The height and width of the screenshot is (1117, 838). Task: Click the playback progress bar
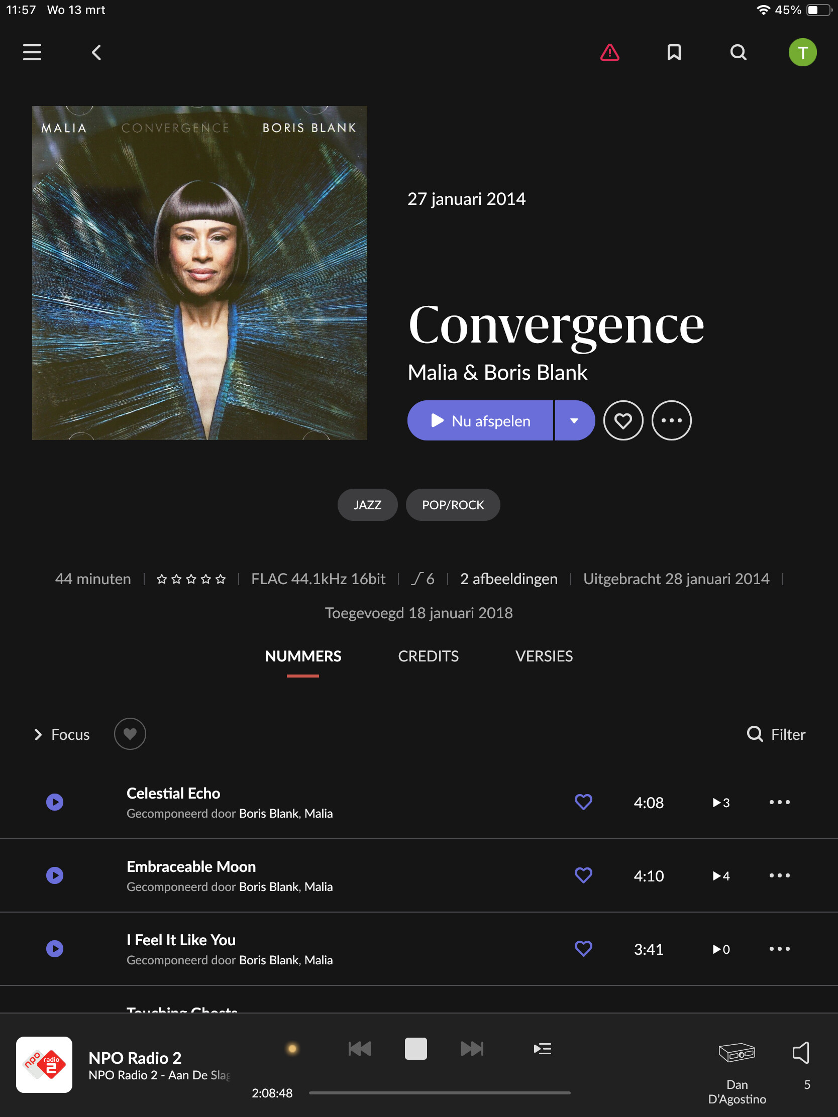point(440,1093)
